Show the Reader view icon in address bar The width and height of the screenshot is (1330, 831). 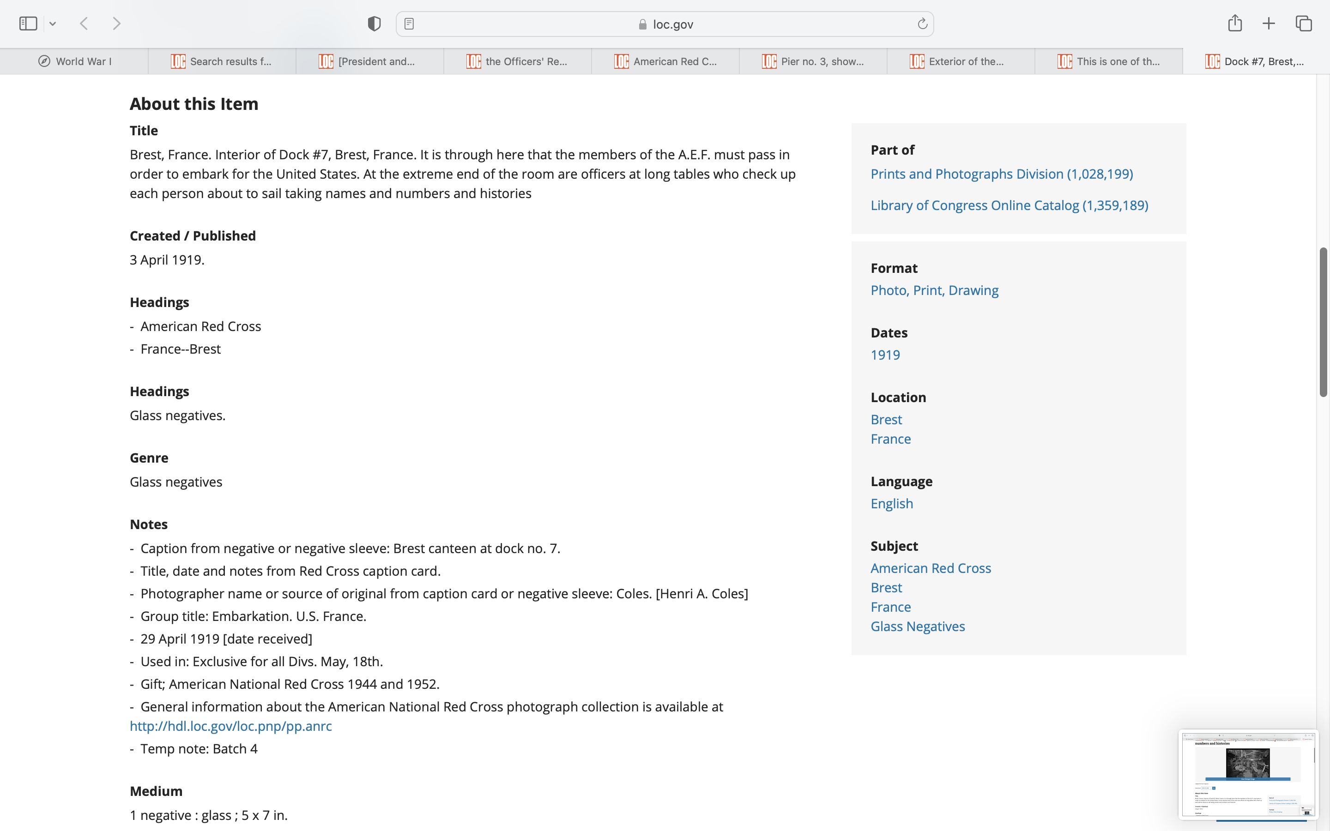pos(409,24)
